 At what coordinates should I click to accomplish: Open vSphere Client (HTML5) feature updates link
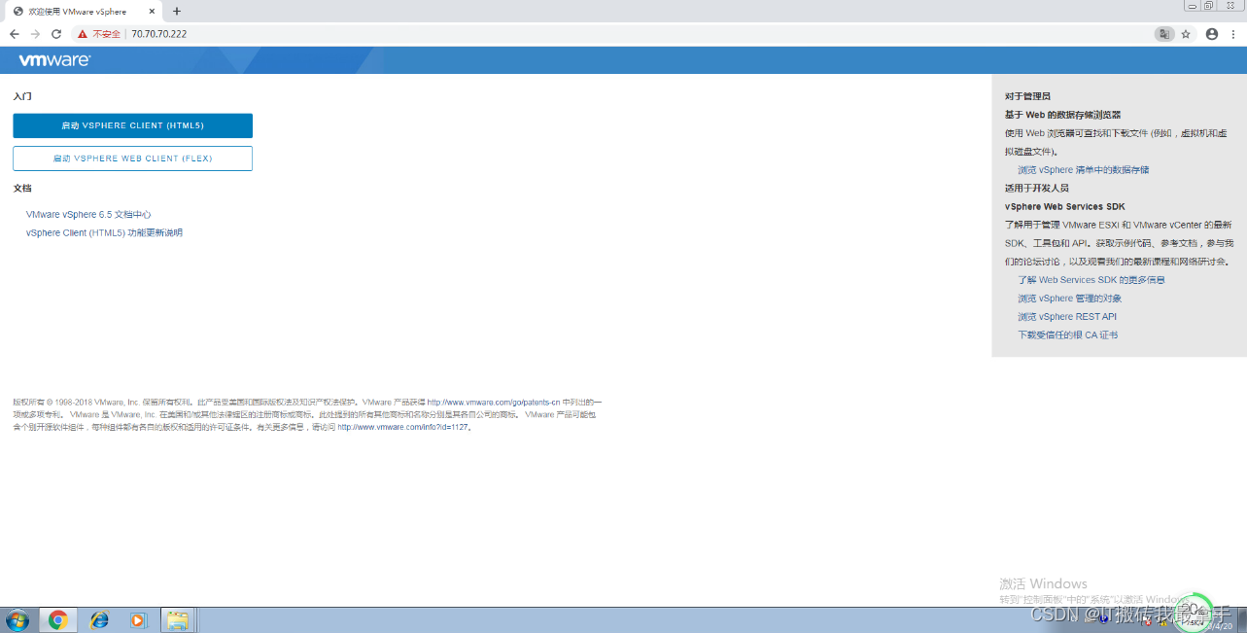104,232
